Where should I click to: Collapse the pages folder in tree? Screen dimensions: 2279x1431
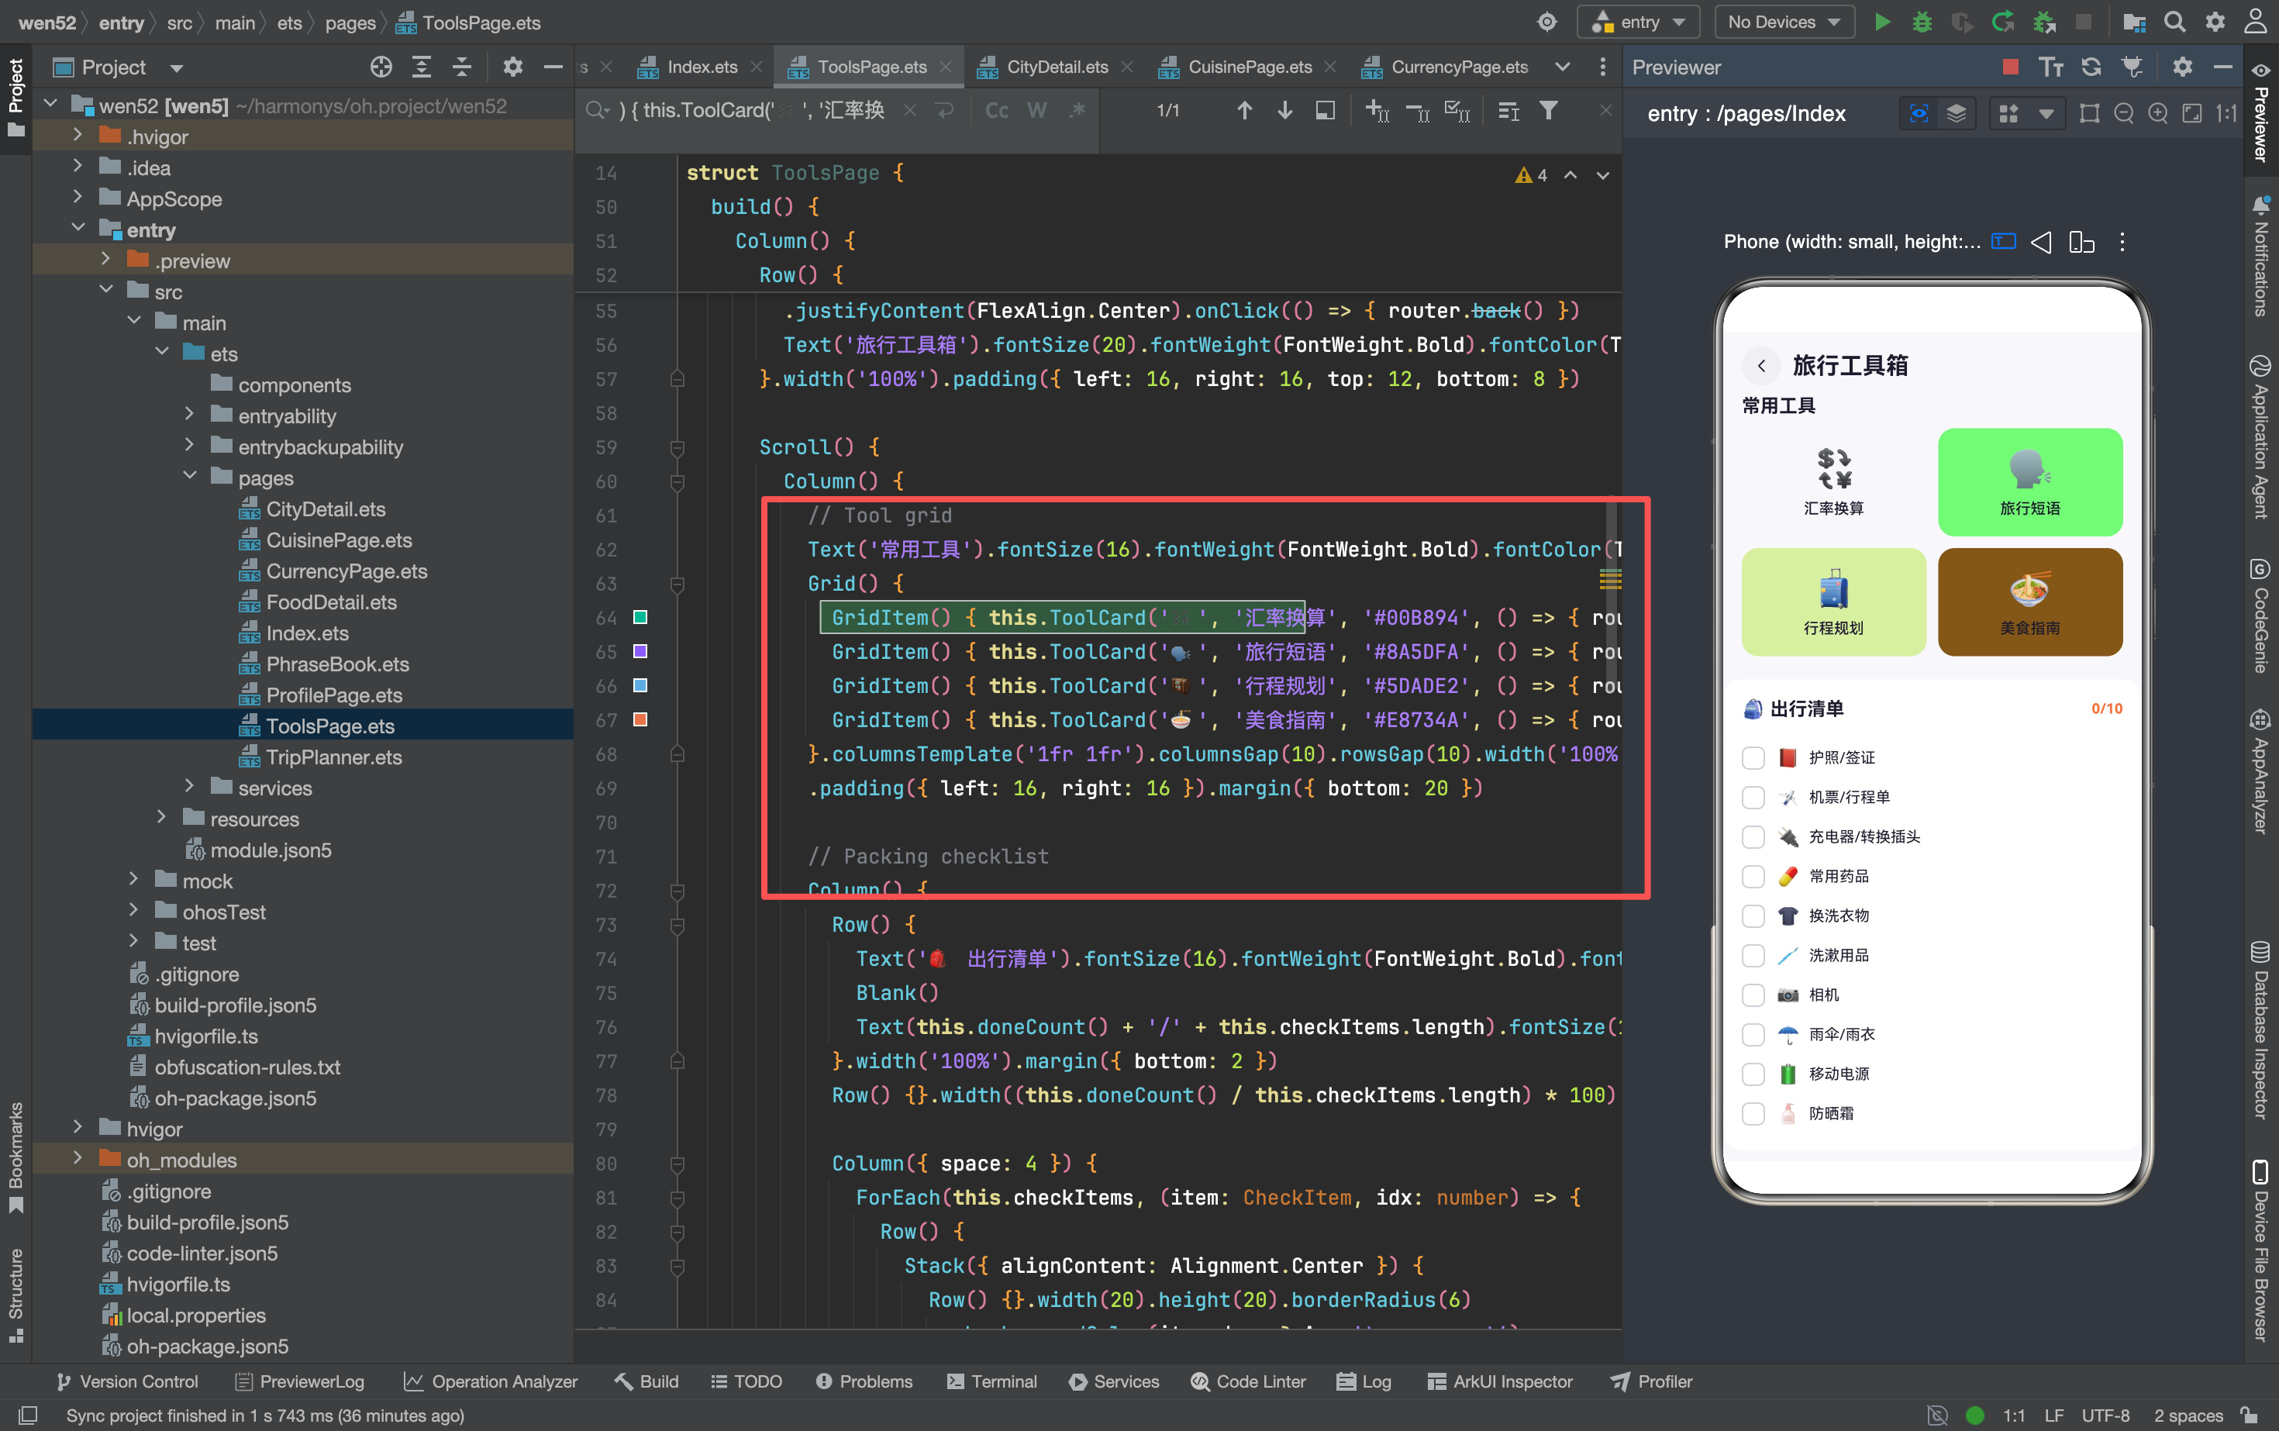(189, 477)
